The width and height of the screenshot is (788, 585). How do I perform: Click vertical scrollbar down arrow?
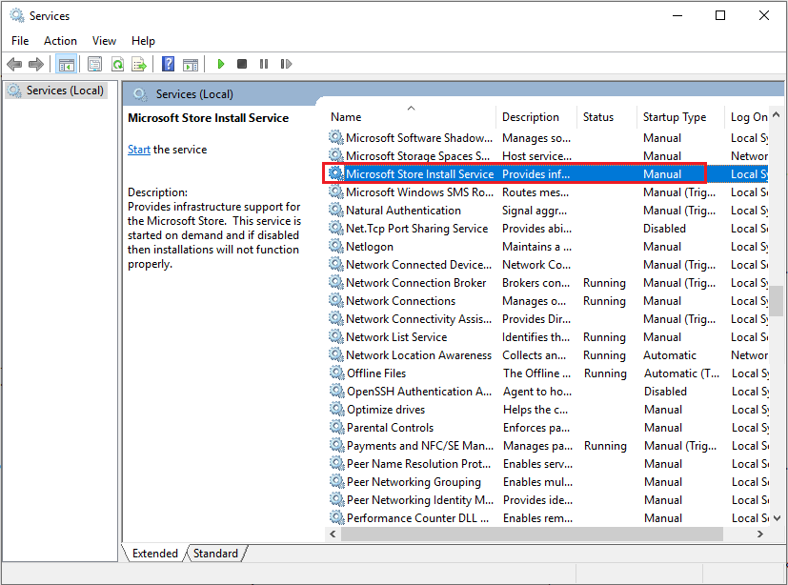[x=777, y=518]
